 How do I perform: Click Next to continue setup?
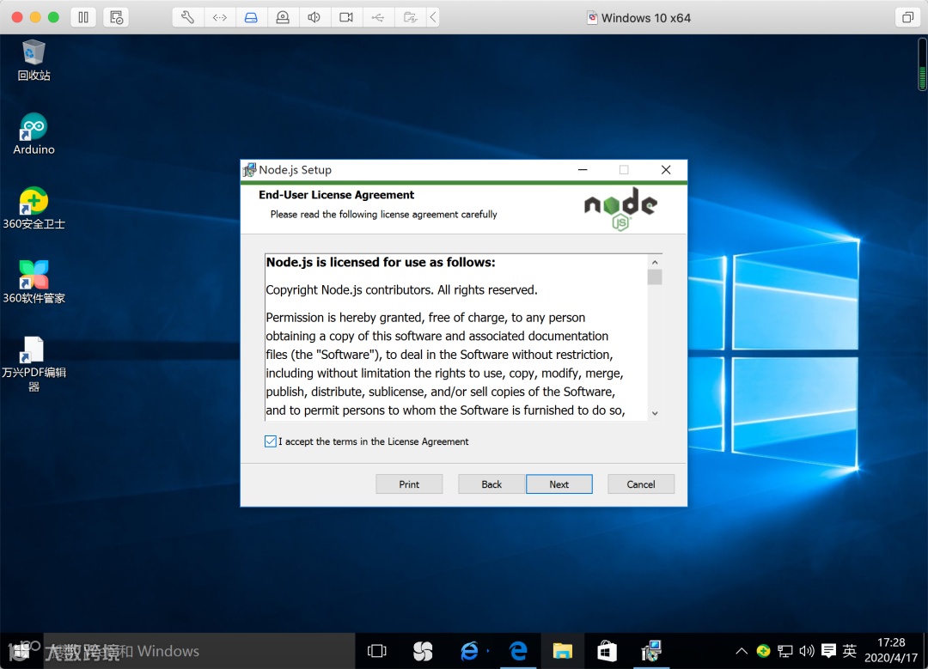(559, 484)
